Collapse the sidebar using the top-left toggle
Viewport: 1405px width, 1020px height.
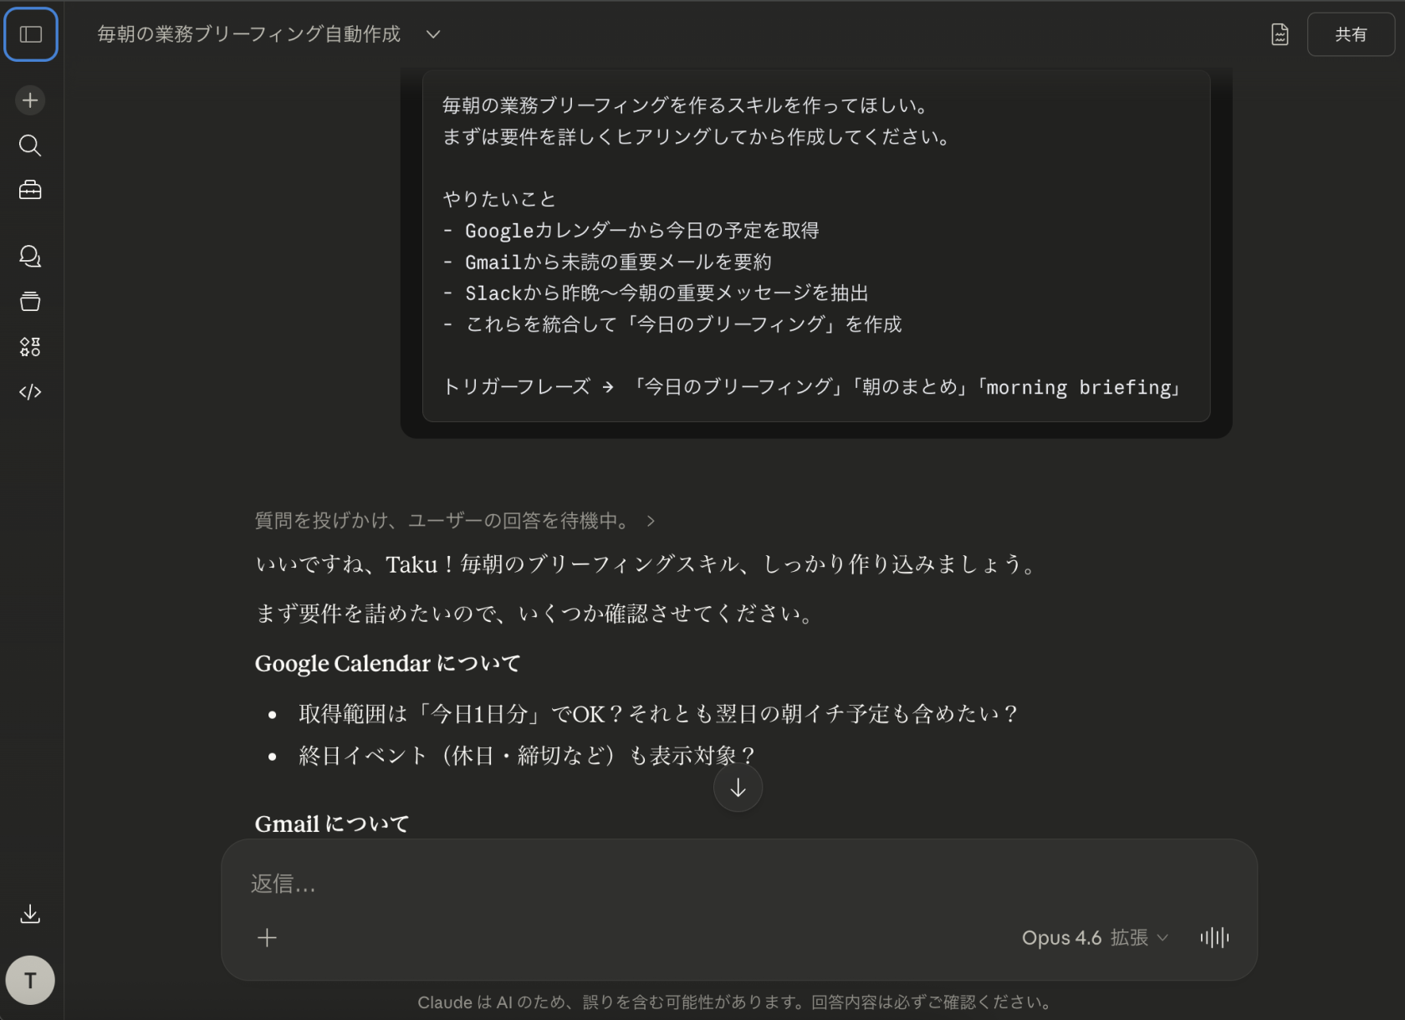pyautogui.click(x=30, y=34)
